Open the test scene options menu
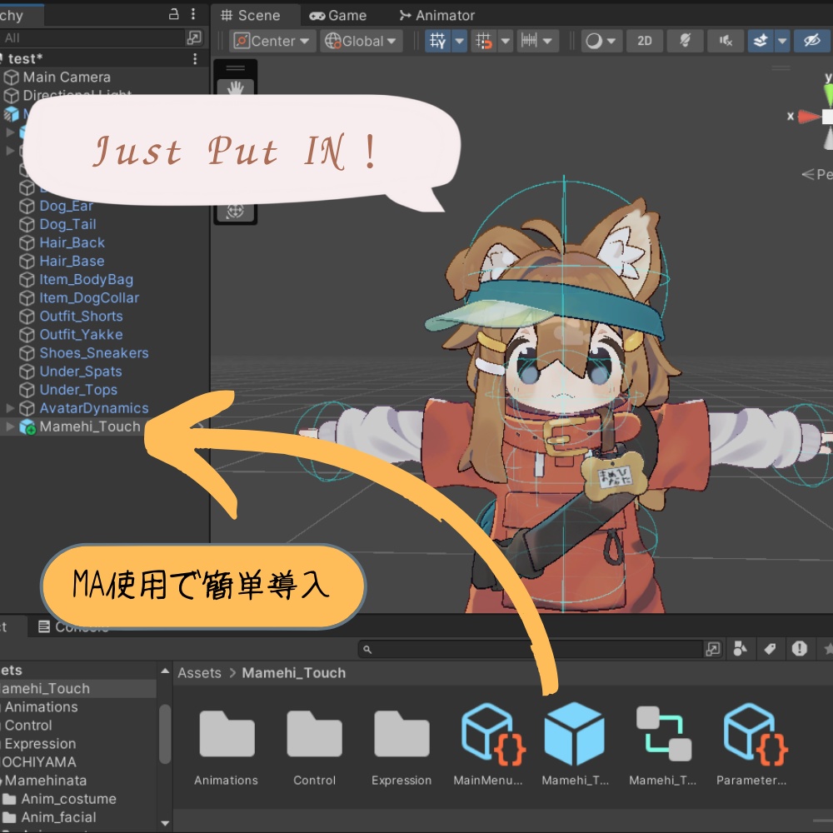The width and height of the screenshot is (833, 833). 195,58
